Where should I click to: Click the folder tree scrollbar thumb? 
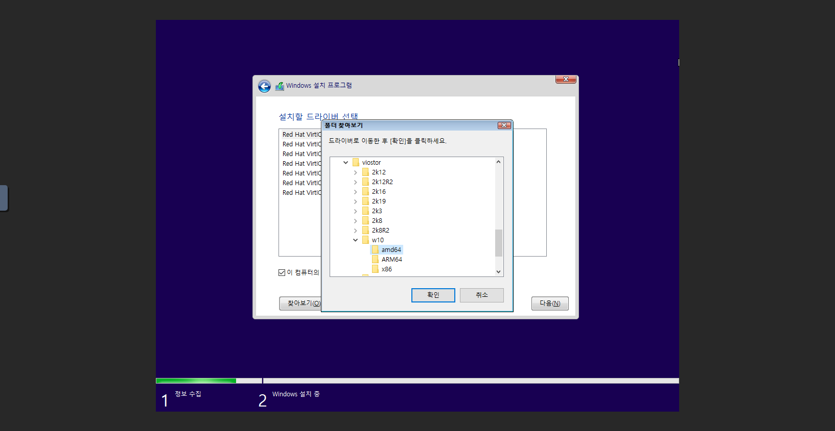click(499, 243)
